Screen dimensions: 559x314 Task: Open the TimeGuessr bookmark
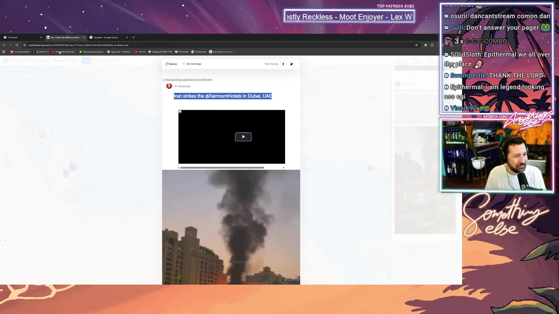[199, 52]
